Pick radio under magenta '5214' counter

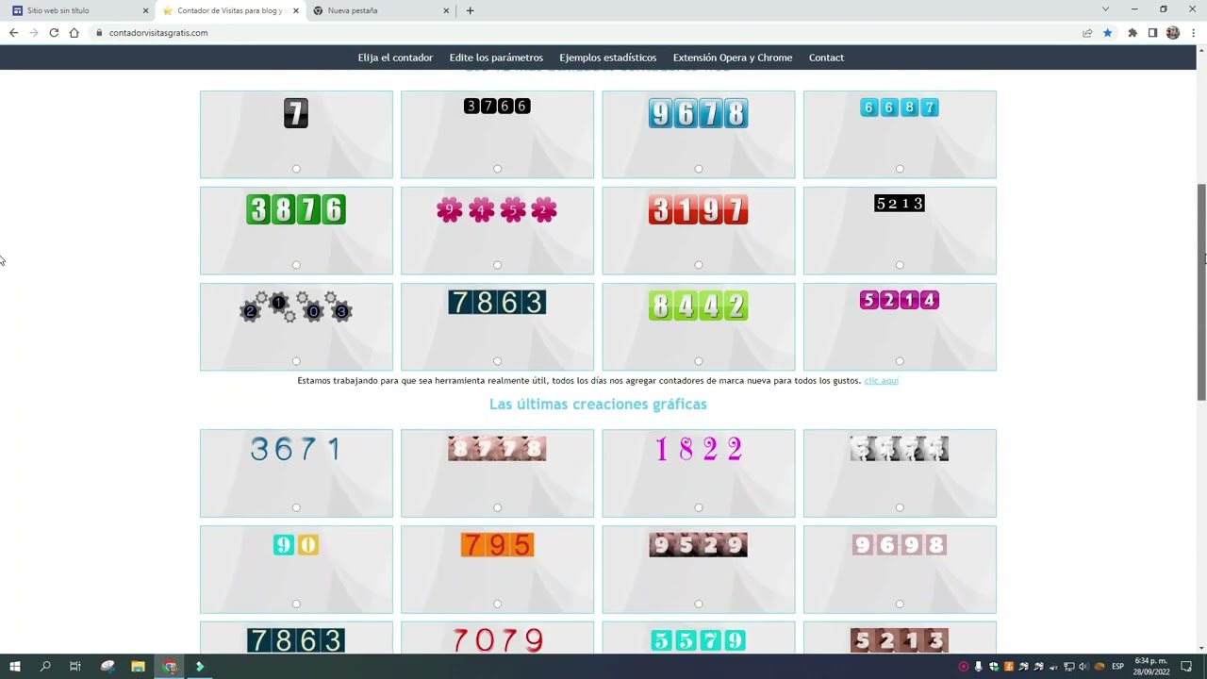click(x=900, y=361)
